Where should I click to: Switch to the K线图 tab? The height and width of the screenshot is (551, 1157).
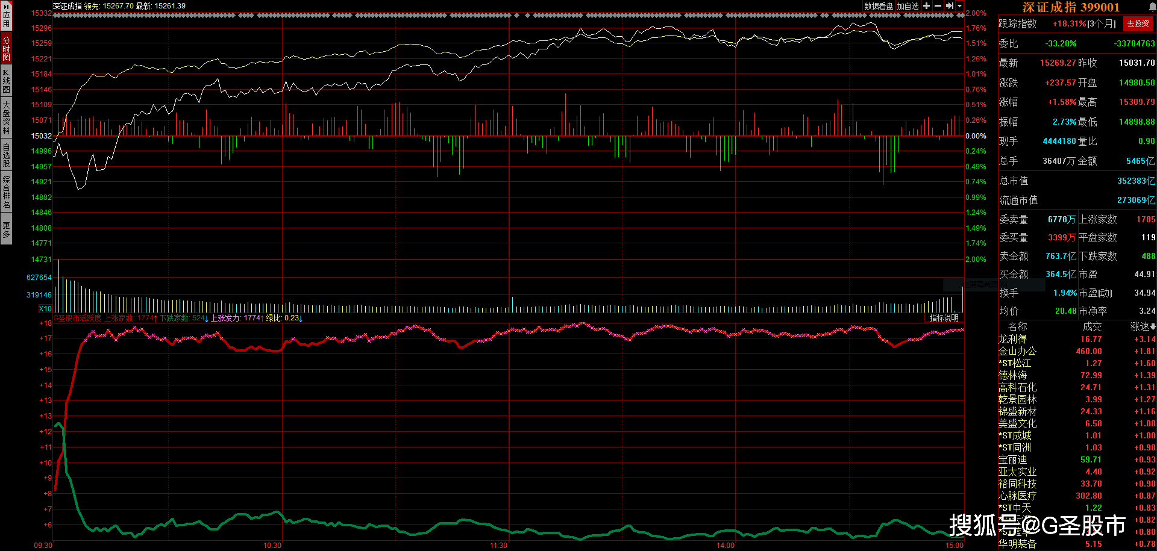(x=6, y=81)
